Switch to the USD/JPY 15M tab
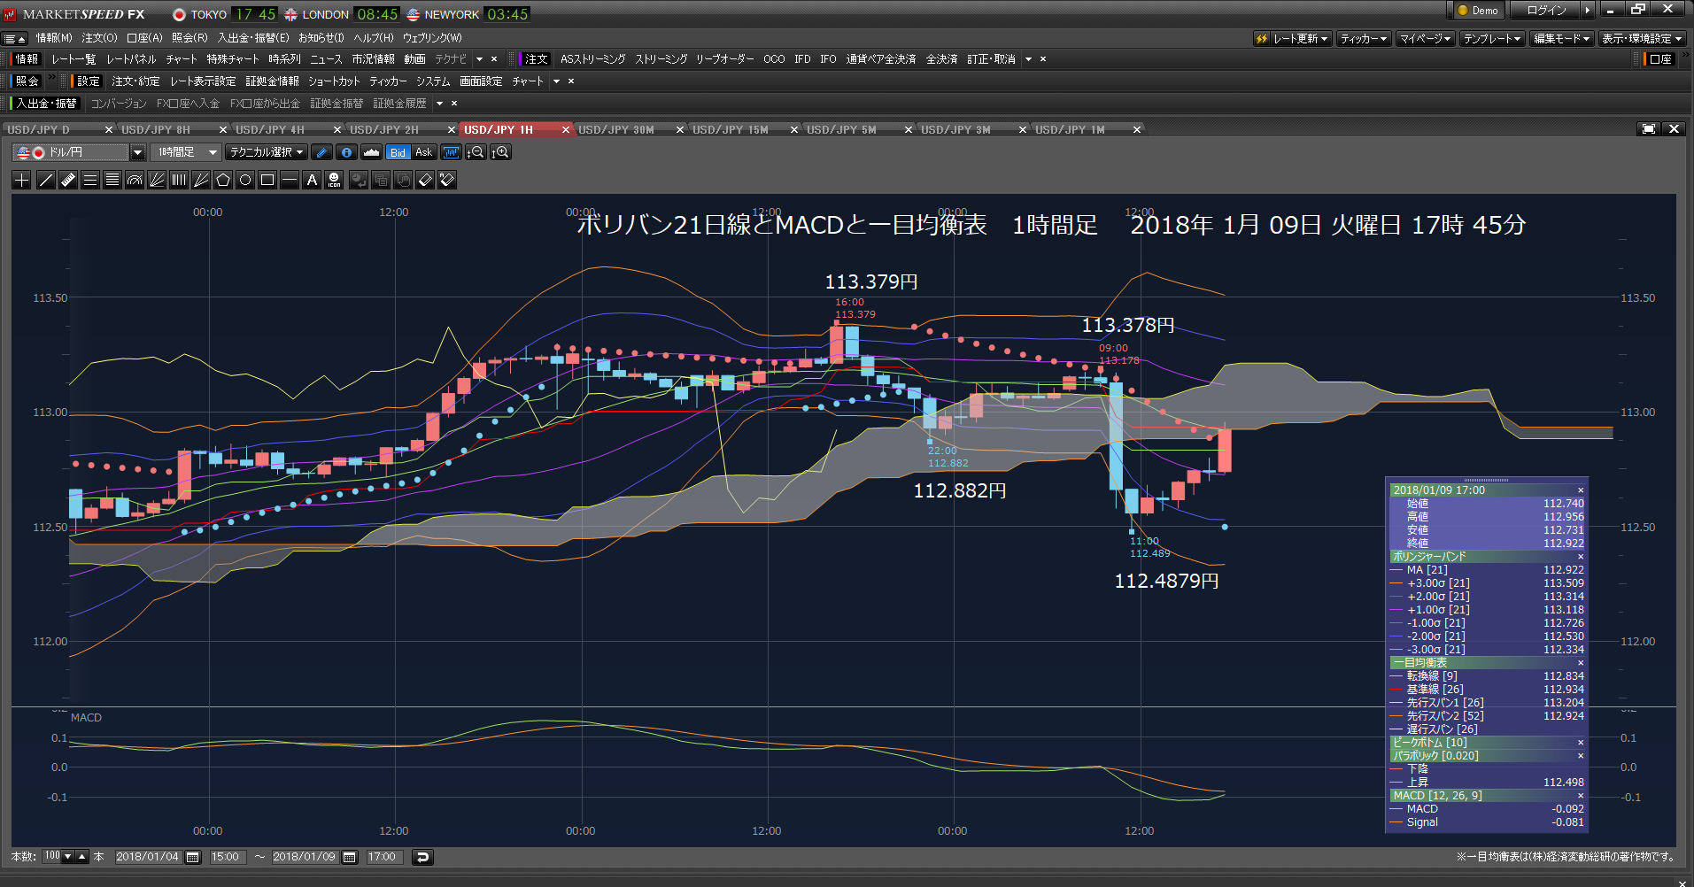 (x=744, y=130)
